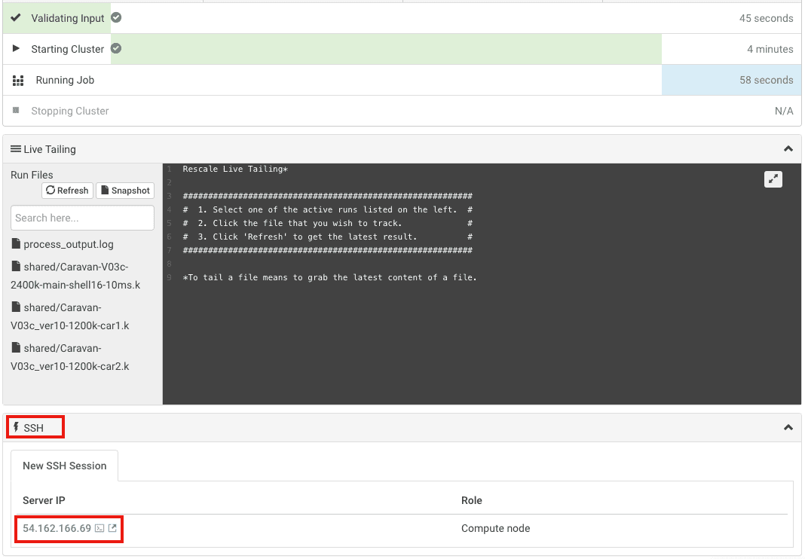Image resolution: width=805 pixels, height=559 pixels.
Task: Toggle the completed status on Starting Cluster
Action: click(x=116, y=48)
